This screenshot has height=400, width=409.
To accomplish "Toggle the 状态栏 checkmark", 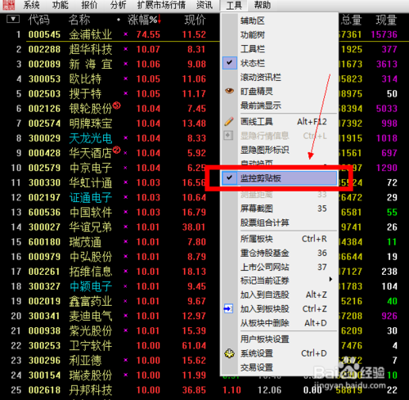I will (230, 63).
